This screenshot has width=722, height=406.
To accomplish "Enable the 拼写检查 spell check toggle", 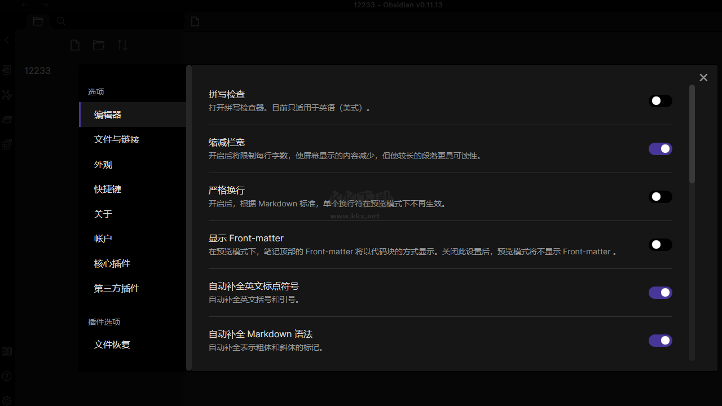I will point(660,101).
